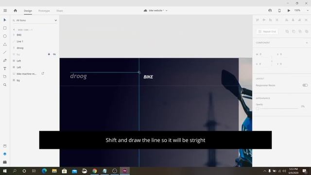The width and height of the screenshot is (311, 175).
Task: Click the boolean Subtract operation icon
Action: click(294, 31)
